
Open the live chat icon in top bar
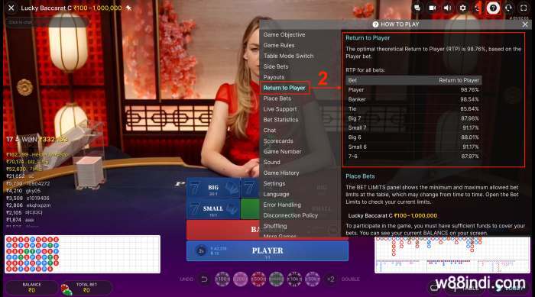417,8
